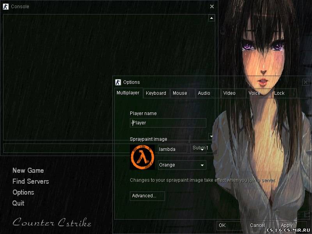Open the lambda spraypaint image dropdown
Image resolution: width=312 pixels, height=234 pixels.
coord(202,149)
